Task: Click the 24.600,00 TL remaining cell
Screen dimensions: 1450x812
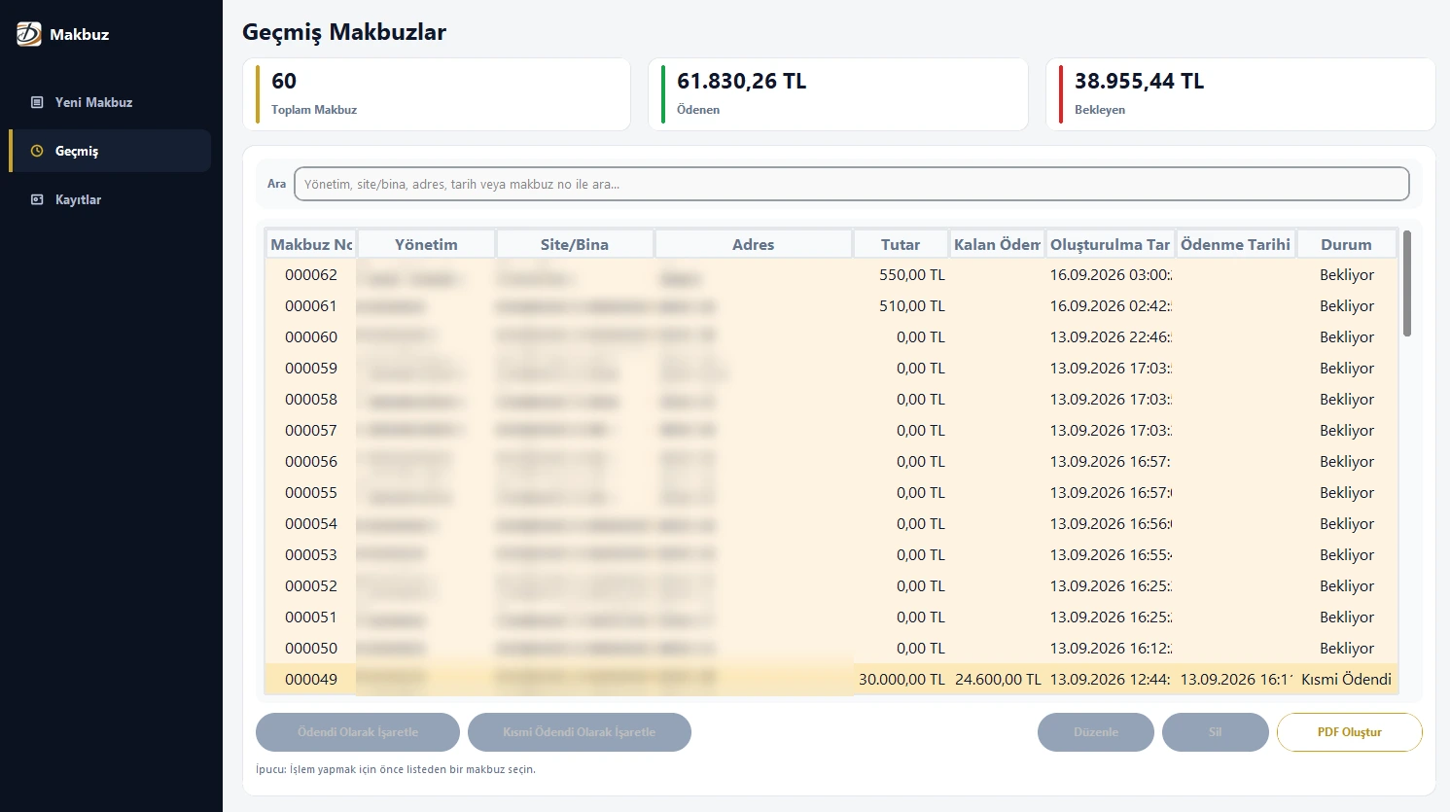Action: (998, 680)
